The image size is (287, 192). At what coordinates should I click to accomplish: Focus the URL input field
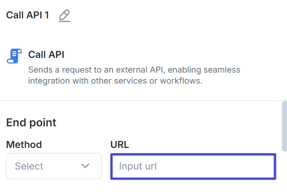(x=193, y=166)
